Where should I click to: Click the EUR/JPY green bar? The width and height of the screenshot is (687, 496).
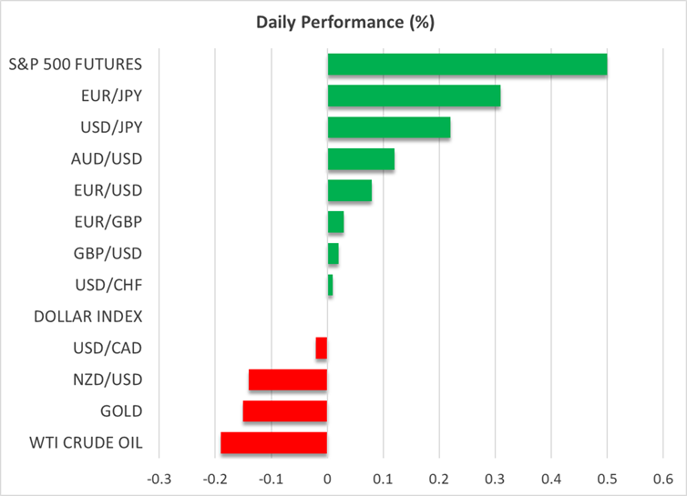coord(414,96)
